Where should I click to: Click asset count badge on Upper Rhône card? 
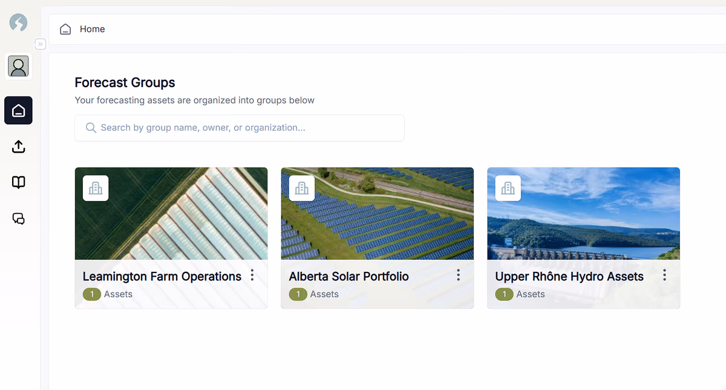(x=505, y=294)
